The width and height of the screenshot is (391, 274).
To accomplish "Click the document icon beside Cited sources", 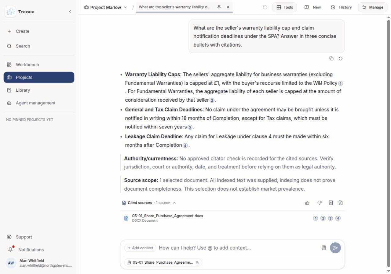I will click(x=124, y=203).
